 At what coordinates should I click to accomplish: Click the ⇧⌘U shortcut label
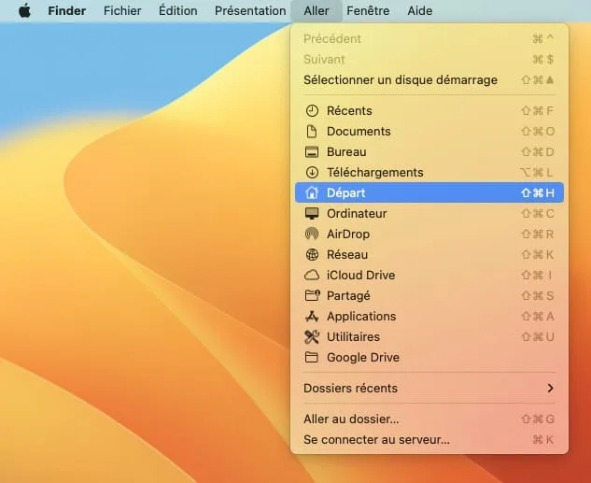tap(538, 336)
